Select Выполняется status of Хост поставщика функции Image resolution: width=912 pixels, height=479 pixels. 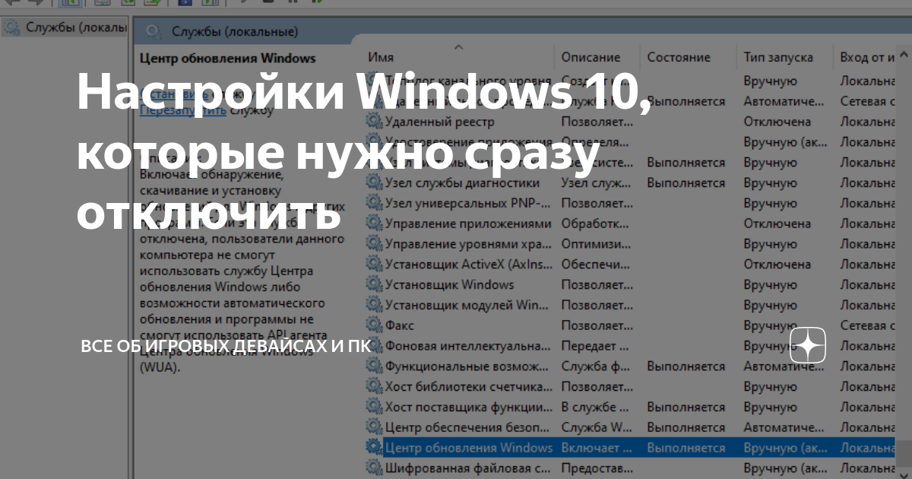tap(686, 408)
